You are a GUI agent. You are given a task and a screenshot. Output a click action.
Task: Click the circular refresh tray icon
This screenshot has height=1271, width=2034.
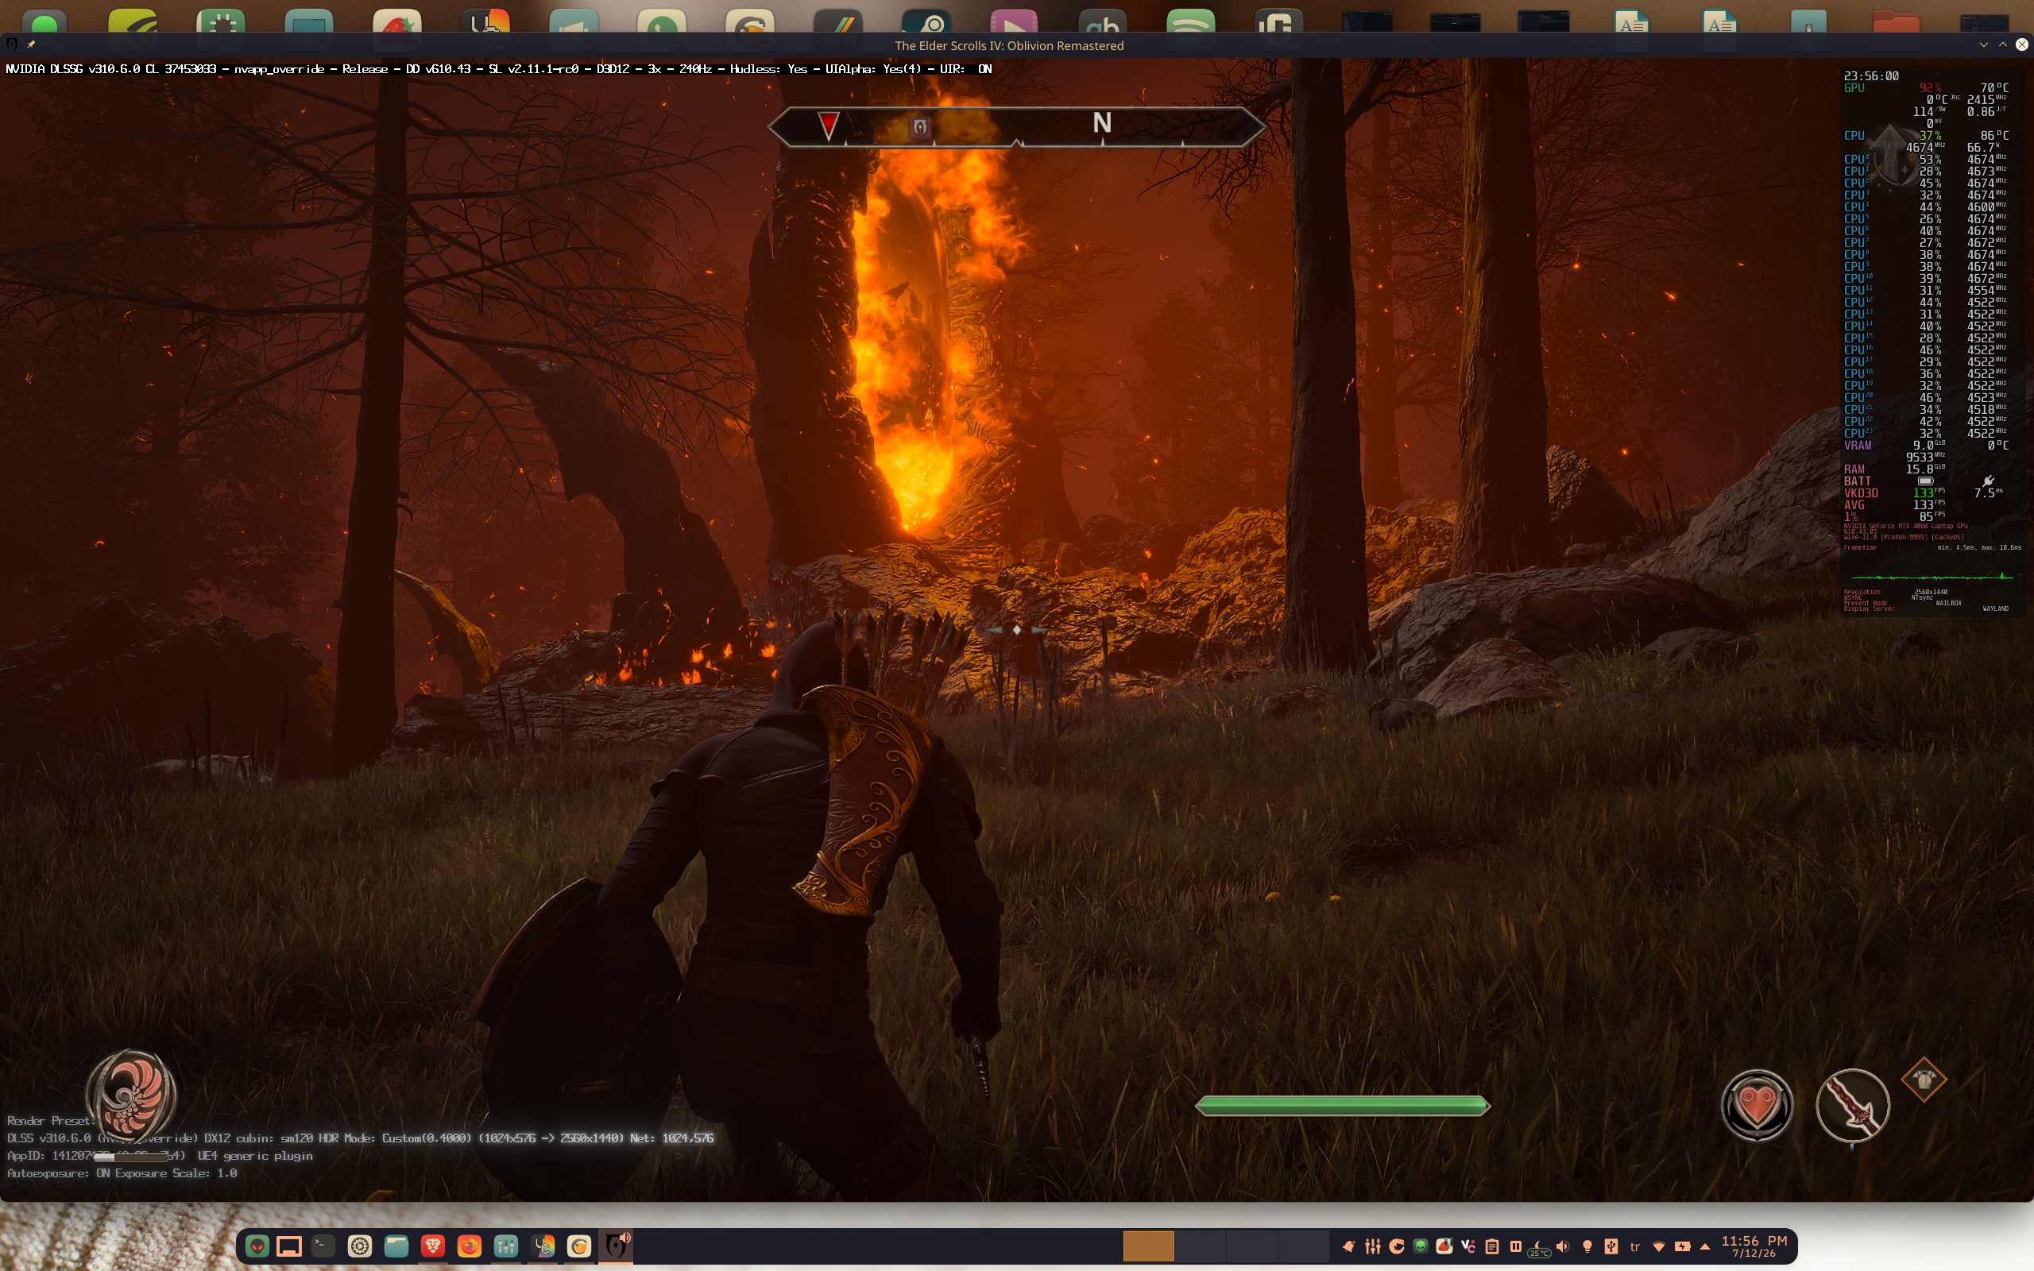(x=1397, y=1246)
